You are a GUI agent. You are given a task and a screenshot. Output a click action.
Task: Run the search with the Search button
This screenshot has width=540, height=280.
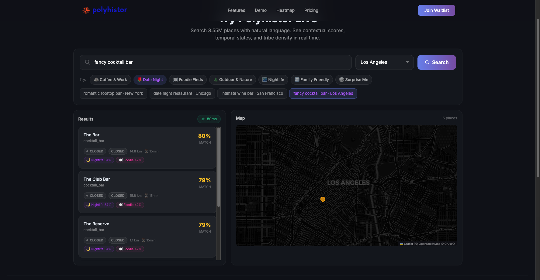[x=437, y=62]
